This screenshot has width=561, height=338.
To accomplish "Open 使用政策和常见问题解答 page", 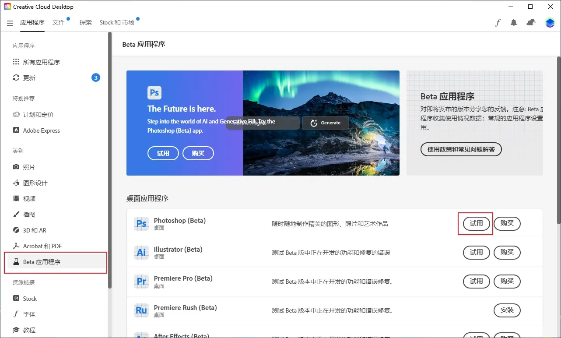I will (x=461, y=149).
